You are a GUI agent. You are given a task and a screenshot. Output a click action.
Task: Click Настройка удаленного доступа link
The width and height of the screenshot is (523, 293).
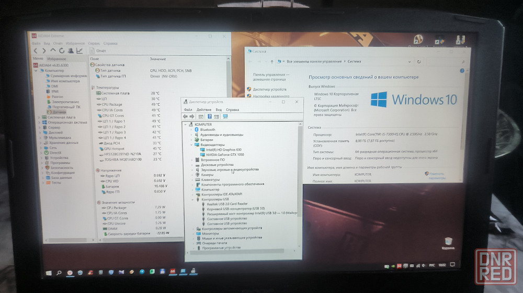tap(268, 96)
